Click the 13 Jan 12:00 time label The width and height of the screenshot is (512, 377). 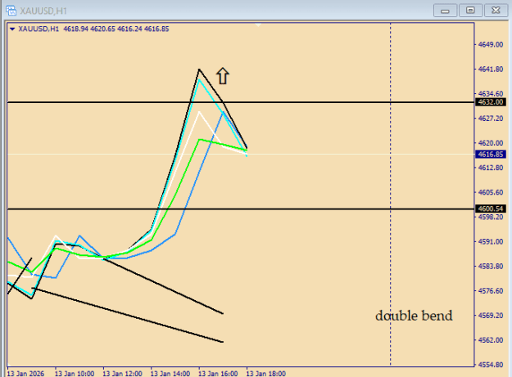coord(122,374)
